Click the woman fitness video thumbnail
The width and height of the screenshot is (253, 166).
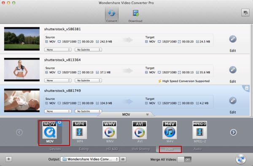coord(22,70)
